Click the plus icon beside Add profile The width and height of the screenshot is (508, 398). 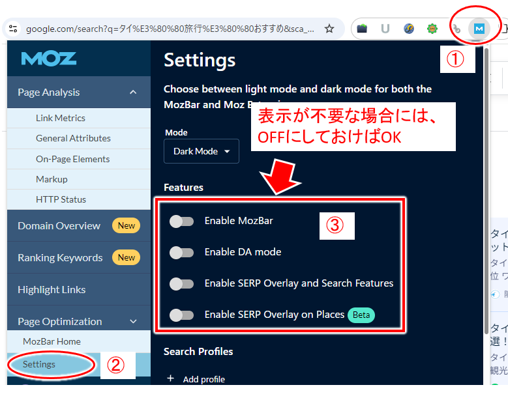click(170, 378)
